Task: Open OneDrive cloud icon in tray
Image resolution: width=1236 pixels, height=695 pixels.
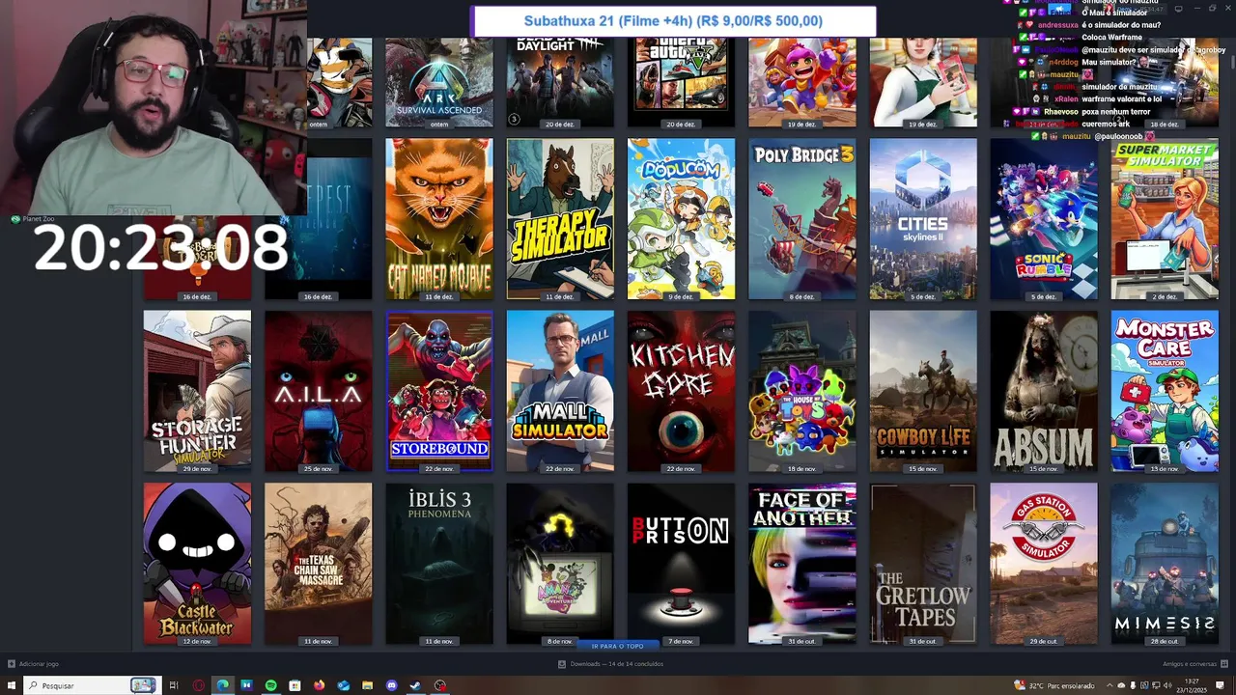Action: point(1121,685)
